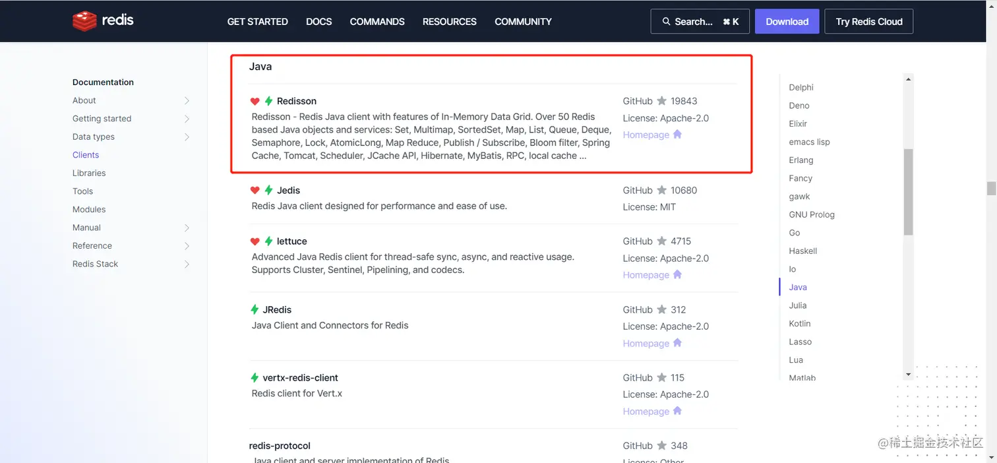Click the Download button
The width and height of the screenshot is (997, 463).
pos(787,21)
